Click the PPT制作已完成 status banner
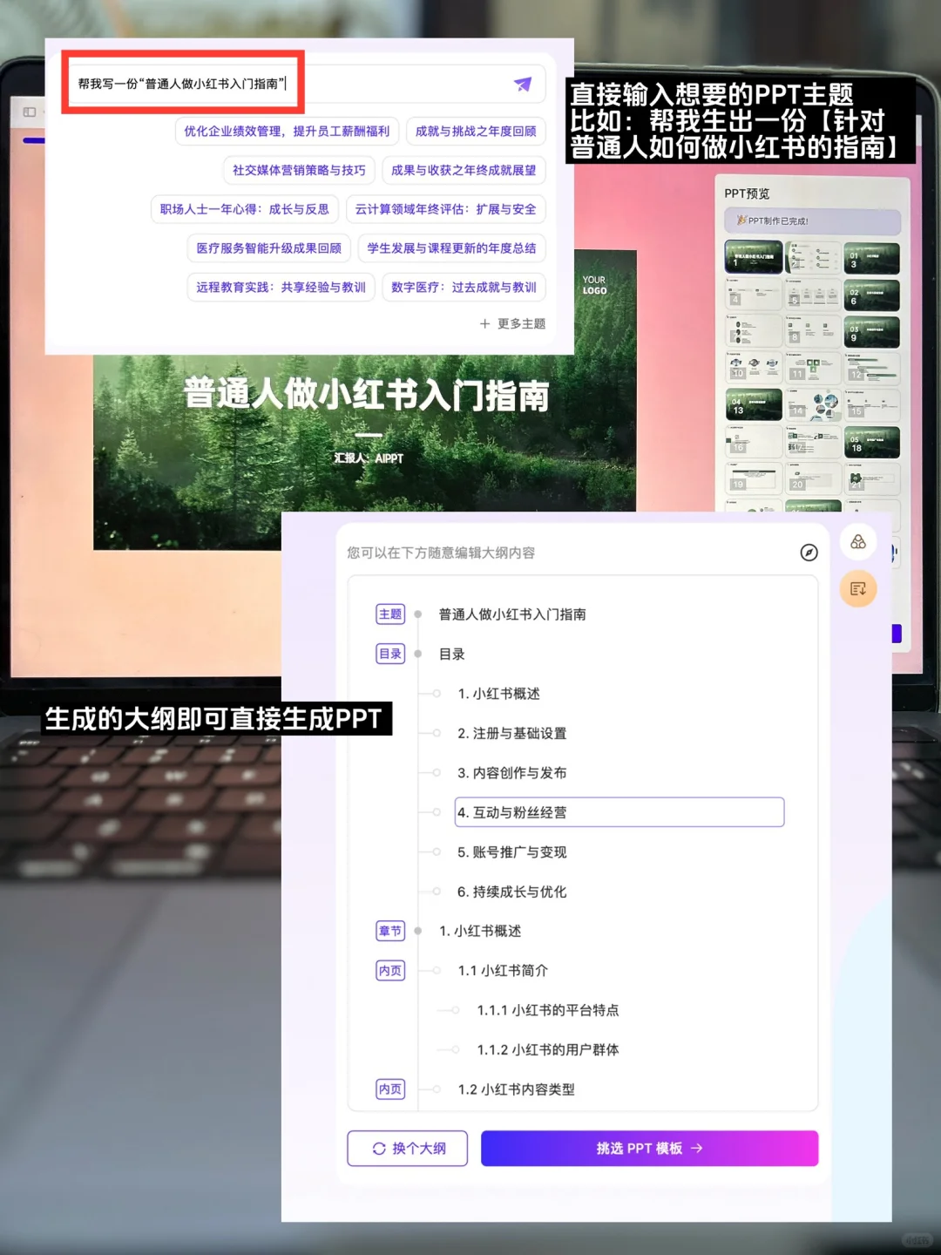Image resolution: width=941 pixels, height=1255 pixels. pyautogui.click(x=812, y=221)
